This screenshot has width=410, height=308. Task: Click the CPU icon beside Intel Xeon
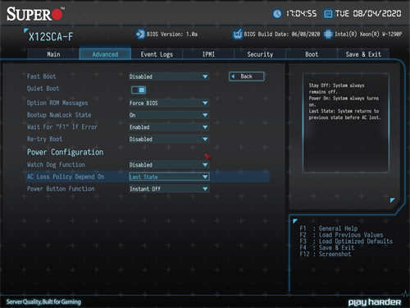click(x=328, y=34)
